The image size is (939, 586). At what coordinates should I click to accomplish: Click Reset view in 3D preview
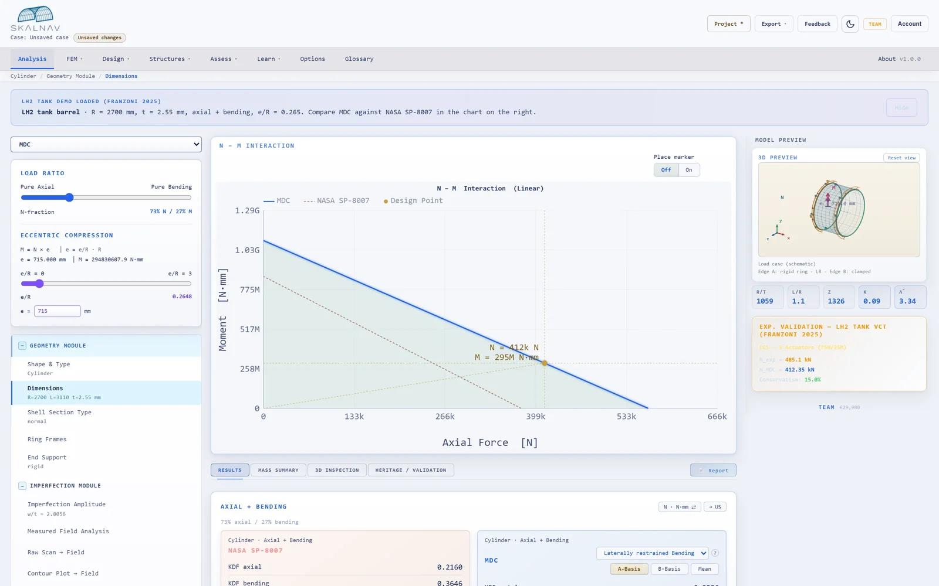coord(901,158)
